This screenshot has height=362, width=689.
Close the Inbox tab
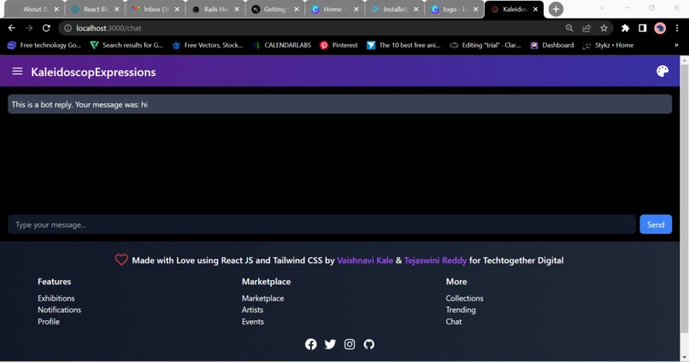(x=177, y=9)
